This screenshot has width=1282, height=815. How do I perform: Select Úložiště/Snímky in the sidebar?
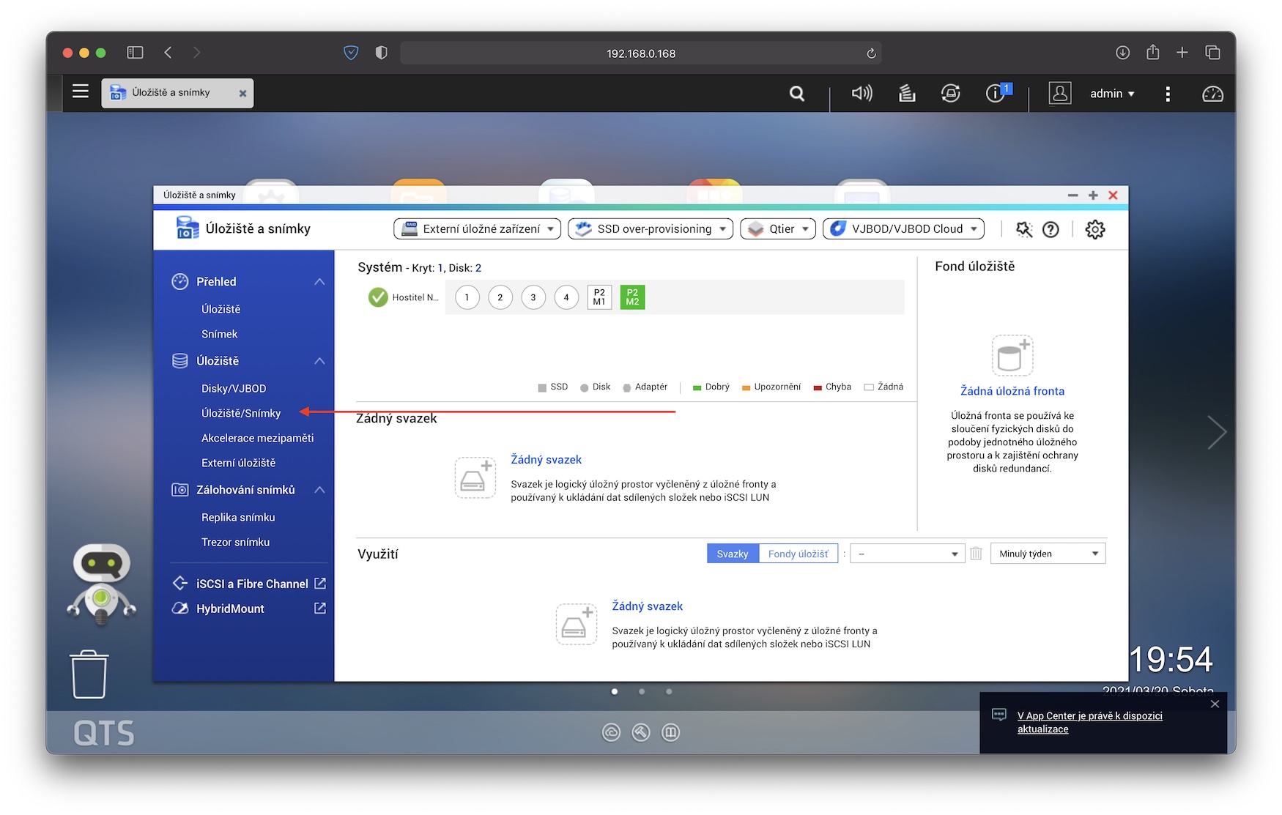(241, 413)
